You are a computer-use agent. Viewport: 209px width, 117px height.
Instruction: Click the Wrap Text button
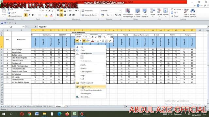coord(87,11)
